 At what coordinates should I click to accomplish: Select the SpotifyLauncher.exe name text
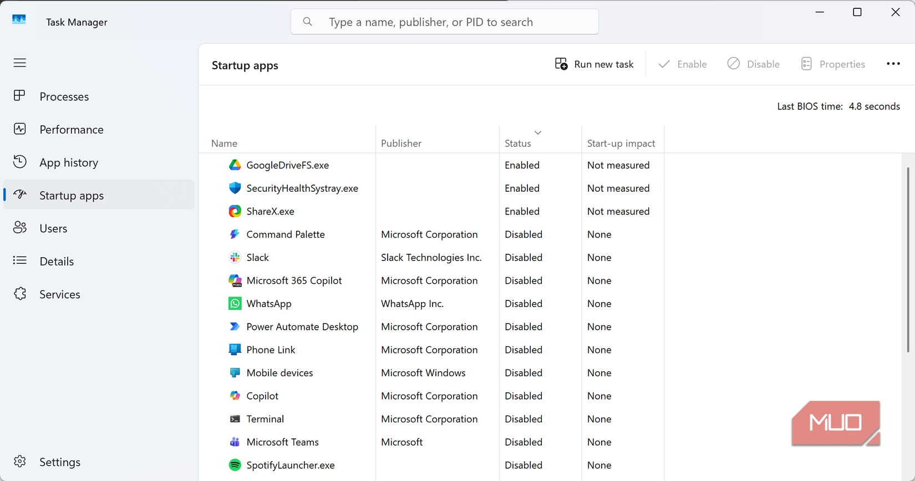coord(291,465)
